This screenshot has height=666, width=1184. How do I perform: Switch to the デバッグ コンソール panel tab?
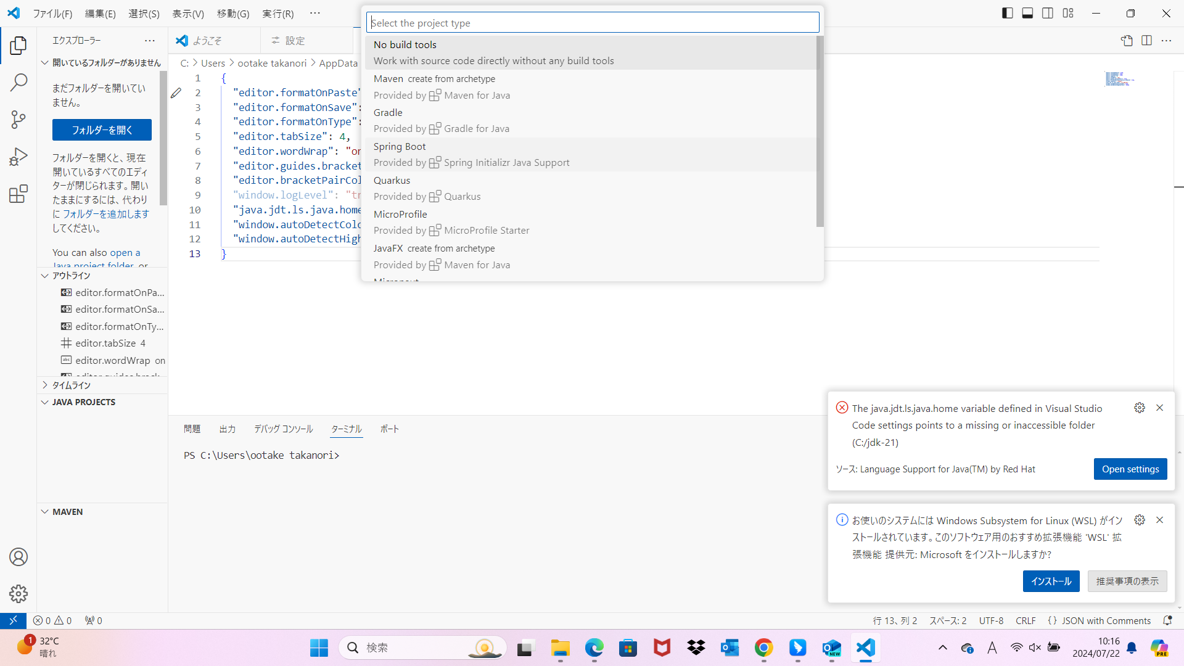[x=284, y=429]
